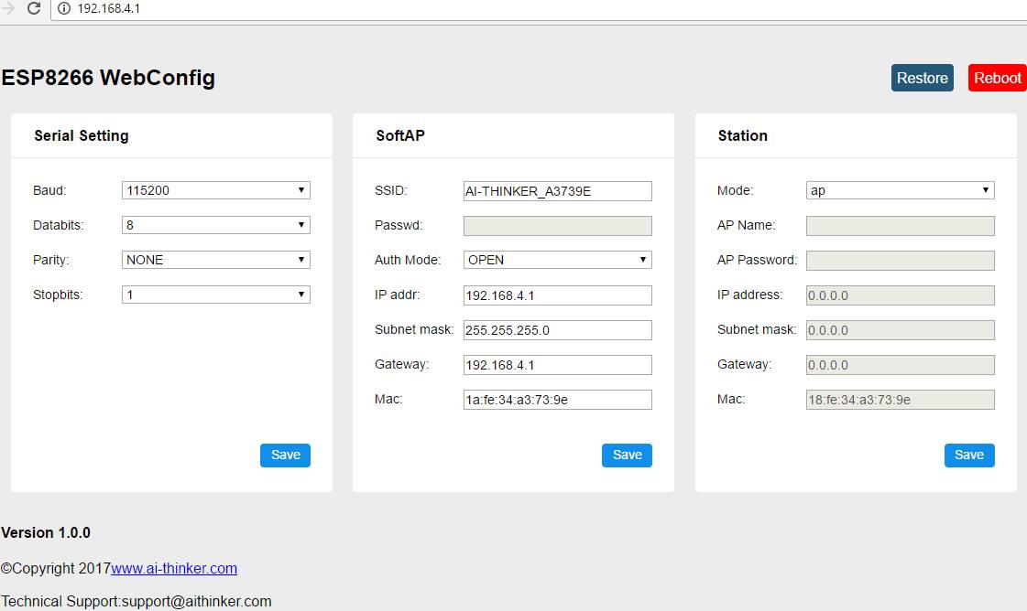Viewport: 1027px width, 611px height.
Task: Click the Station Mac field
Action: [900, 399]
